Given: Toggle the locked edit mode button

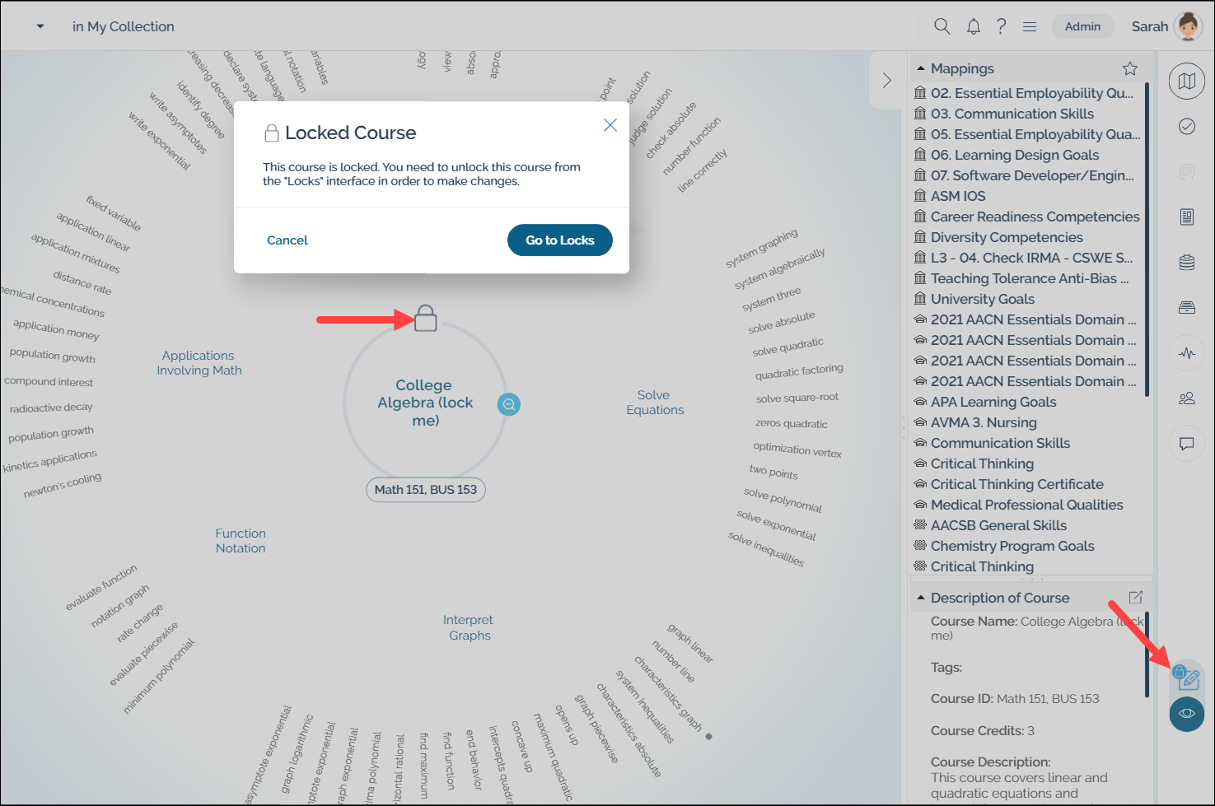Looking at the screenshot, I should point(1187,678).
